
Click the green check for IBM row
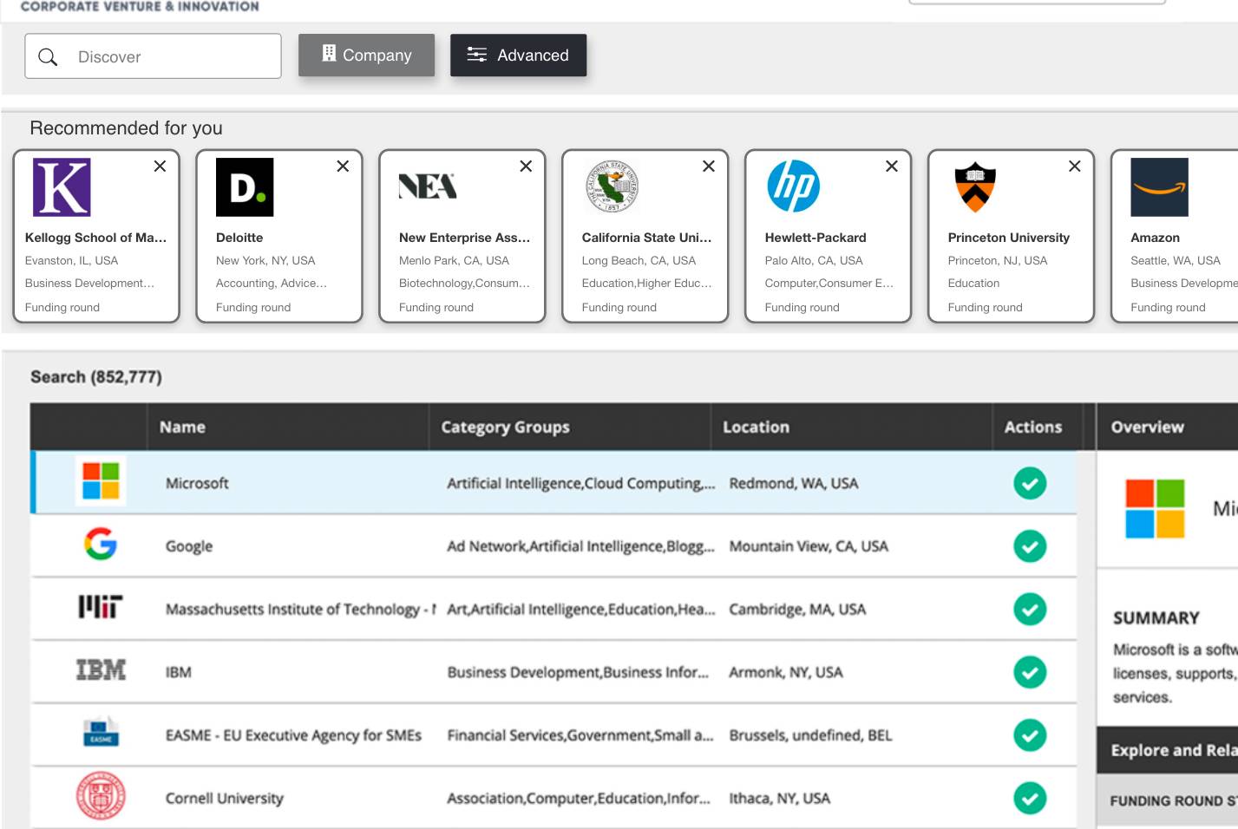tap(1030, 672)
